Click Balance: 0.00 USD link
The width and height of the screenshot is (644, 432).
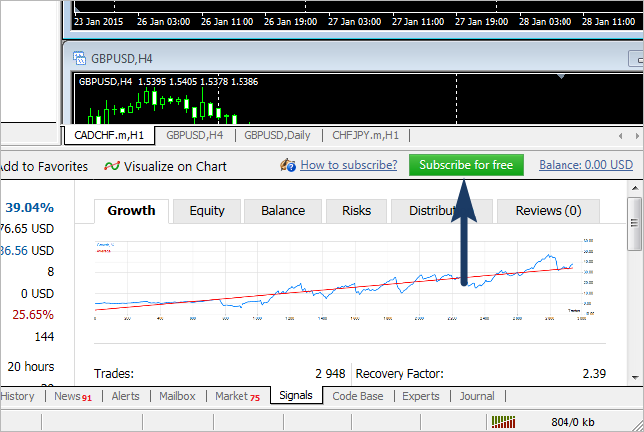pos(585,165)
